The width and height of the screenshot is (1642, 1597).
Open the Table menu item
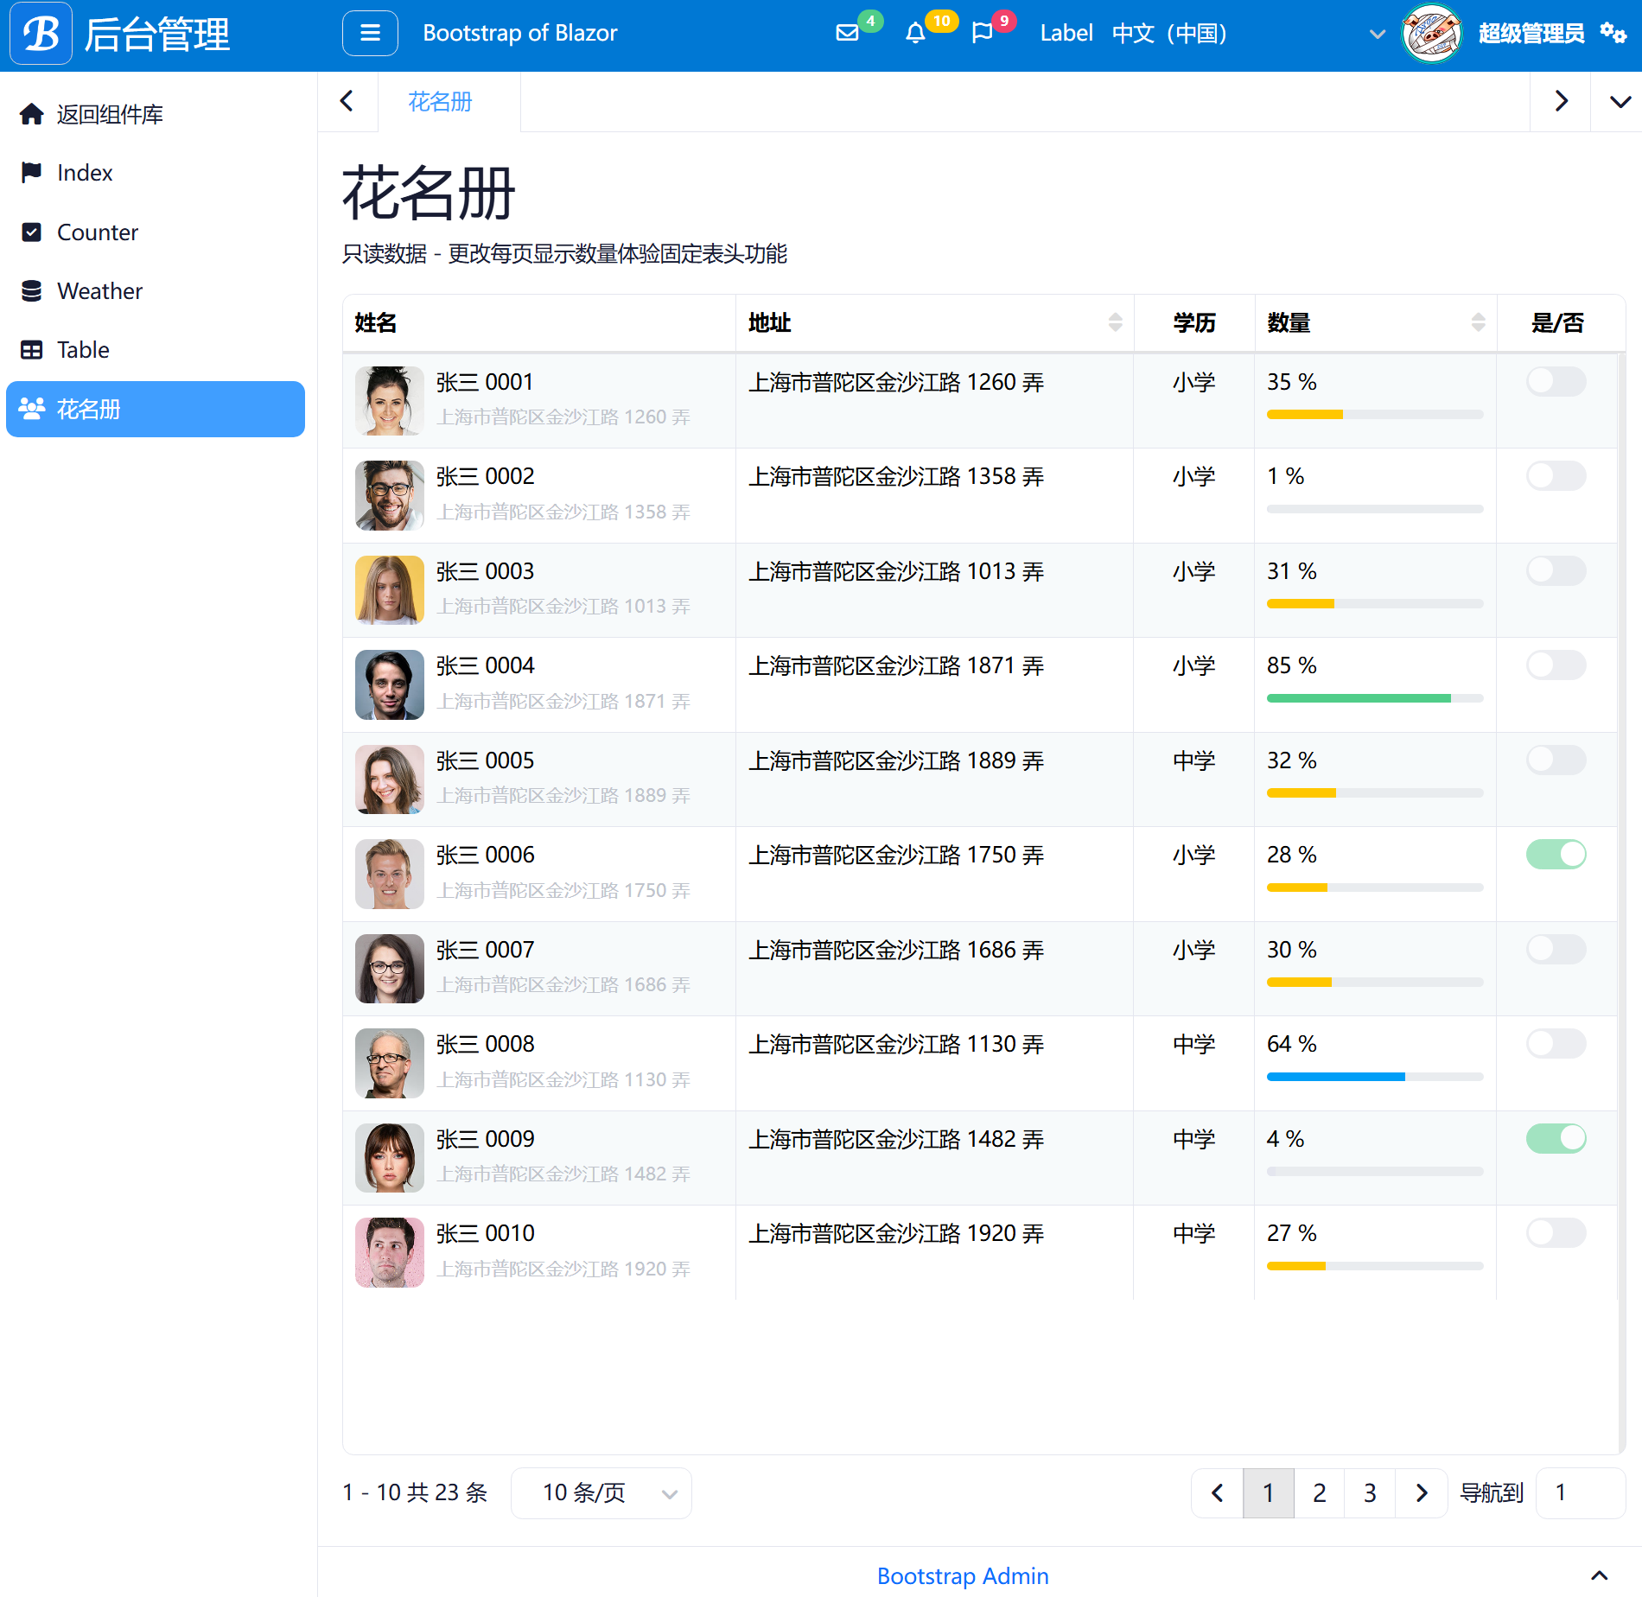(x=156, y=349)
